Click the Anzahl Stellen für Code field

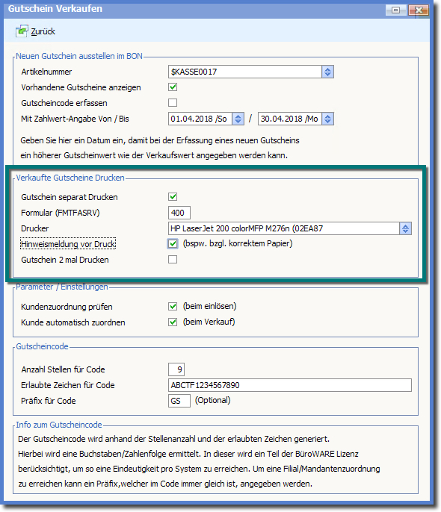click(x=176, y=369)
